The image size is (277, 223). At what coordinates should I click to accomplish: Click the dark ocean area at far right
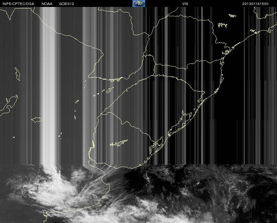point(259,94)
